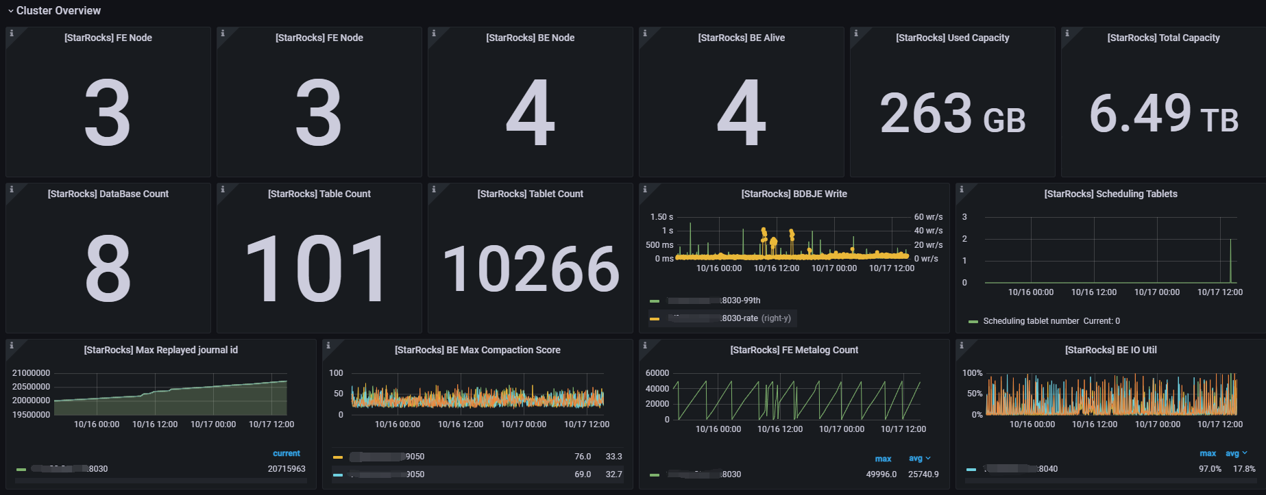Image resolution: width=1266 pixels, height=495 pixels.
Task: Click the yellow swatch of 8030-rate legend
Action: [x=655, y=318]
